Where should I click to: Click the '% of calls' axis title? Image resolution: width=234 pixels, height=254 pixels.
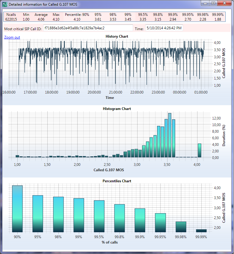[x=110, y=242]
